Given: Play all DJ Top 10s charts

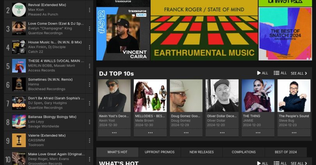Looking at the screenshot, I should (262, 73).
